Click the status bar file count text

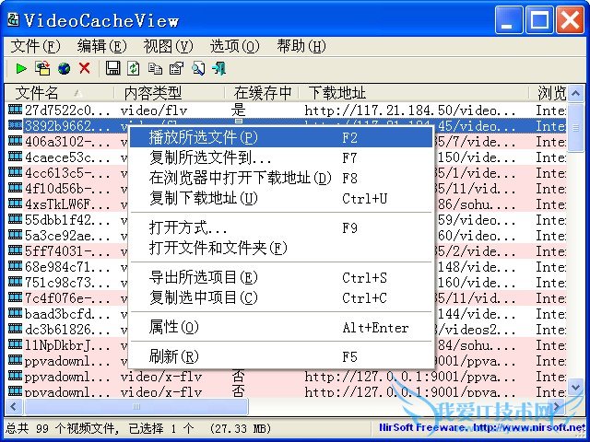click(x=138, y=428)
